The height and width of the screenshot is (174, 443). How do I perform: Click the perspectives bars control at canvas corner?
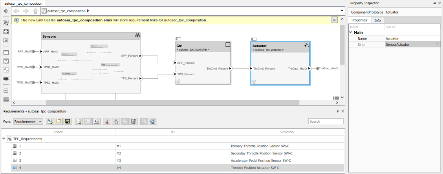click(336, 98)
